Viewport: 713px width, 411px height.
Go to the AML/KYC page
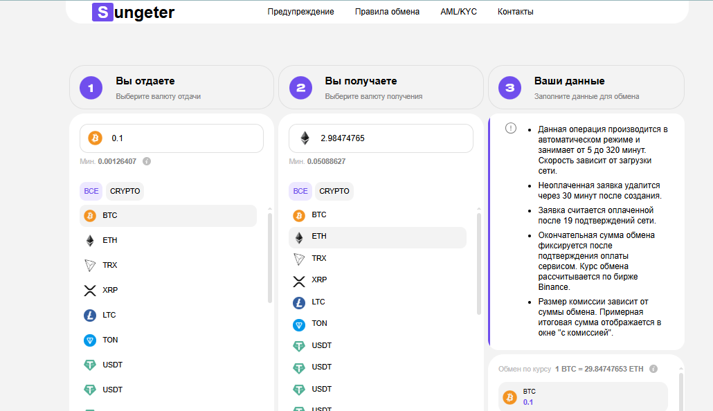point(458,12)
